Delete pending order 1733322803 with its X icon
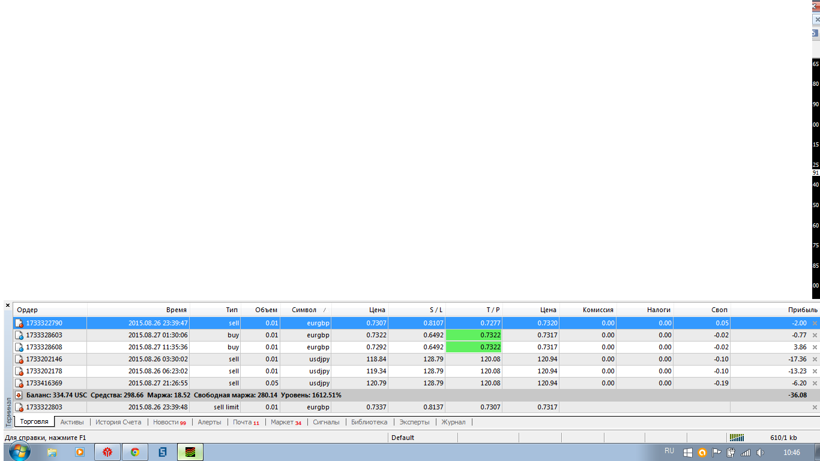The image size is (820, 461). [x=815, y=407]
